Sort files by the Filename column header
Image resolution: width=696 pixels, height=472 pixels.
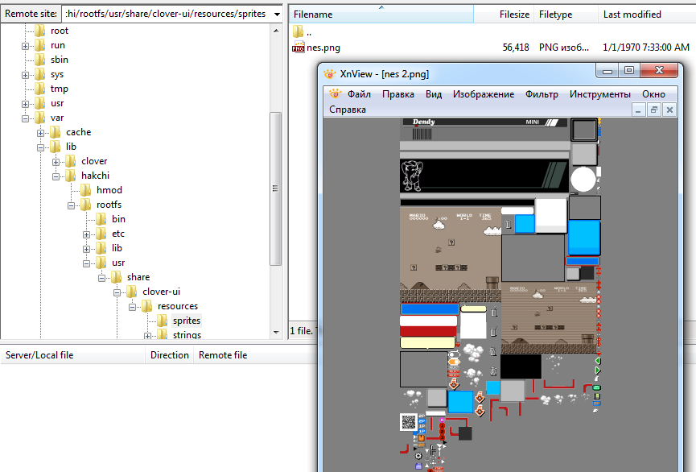point(315,14)
